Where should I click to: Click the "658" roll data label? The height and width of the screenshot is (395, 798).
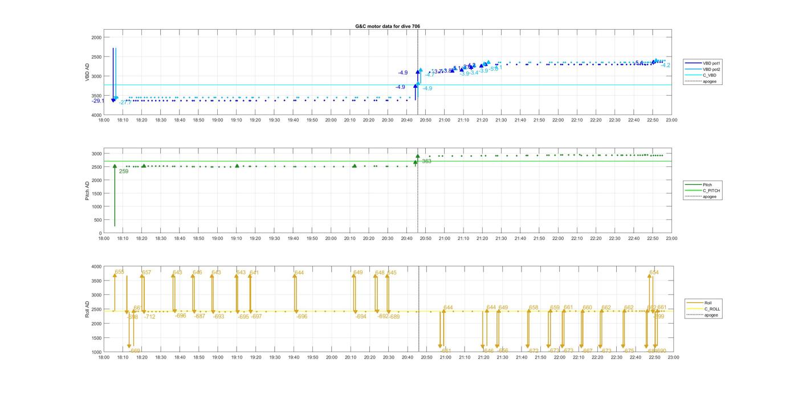pyautogui.click(x=534, y=308)
